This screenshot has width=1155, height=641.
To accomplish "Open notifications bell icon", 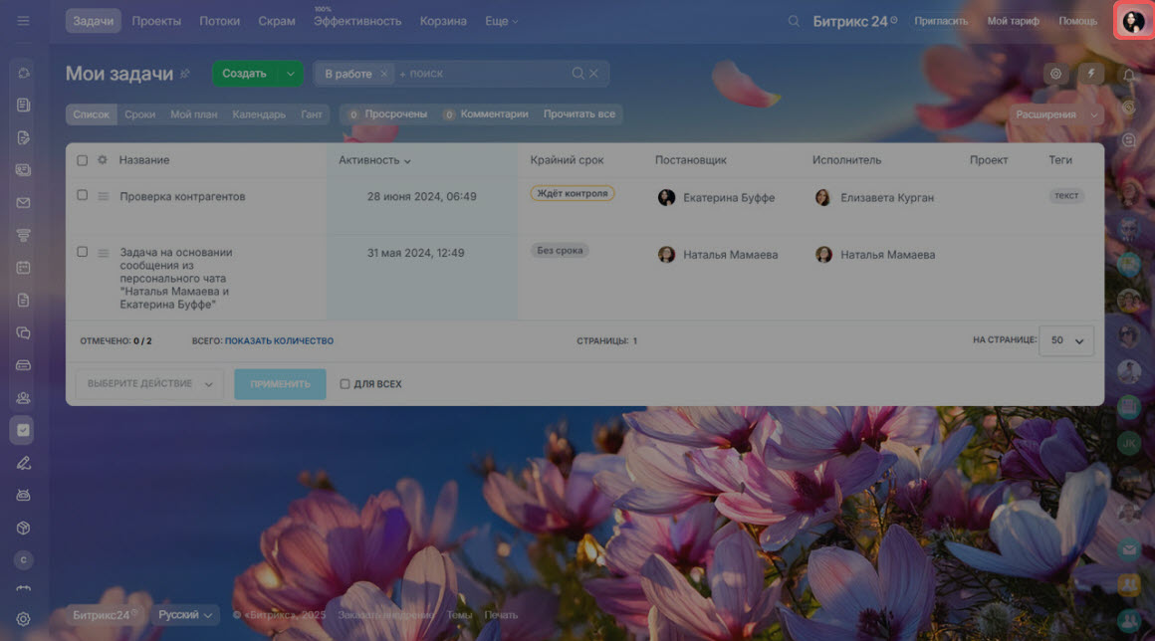I will click(1129, 75).
